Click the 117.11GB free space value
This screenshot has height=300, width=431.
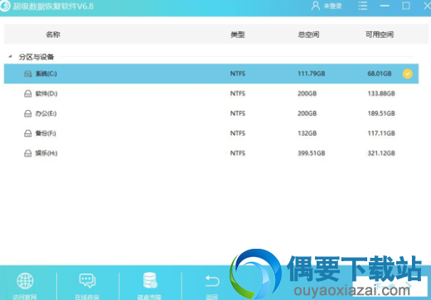(x=381, y=133)
